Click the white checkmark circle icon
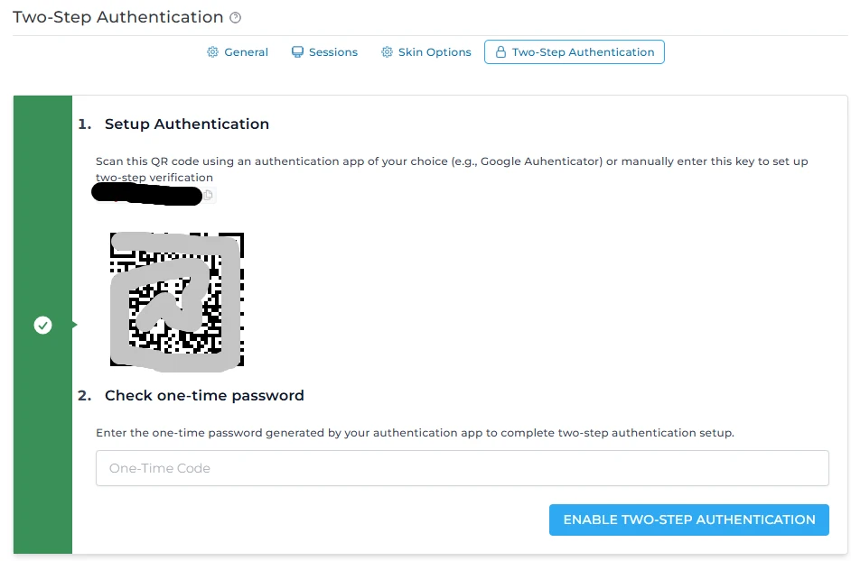The height and width of the screenshot is (561, 851). 42,325
